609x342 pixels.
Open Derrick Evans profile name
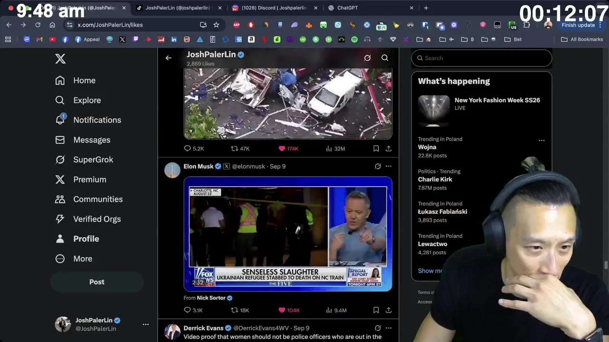coord(203,328)
